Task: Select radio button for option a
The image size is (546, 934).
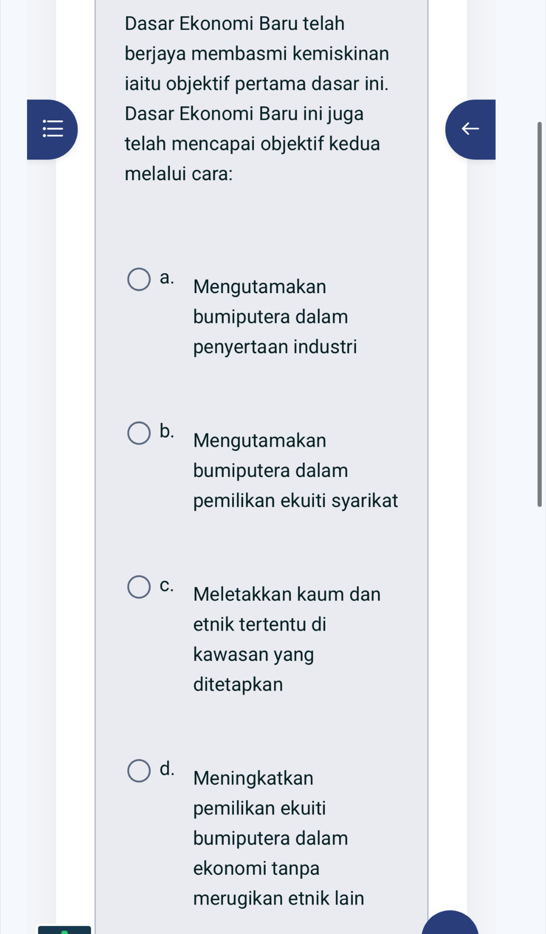Action: tap(139, 279)
